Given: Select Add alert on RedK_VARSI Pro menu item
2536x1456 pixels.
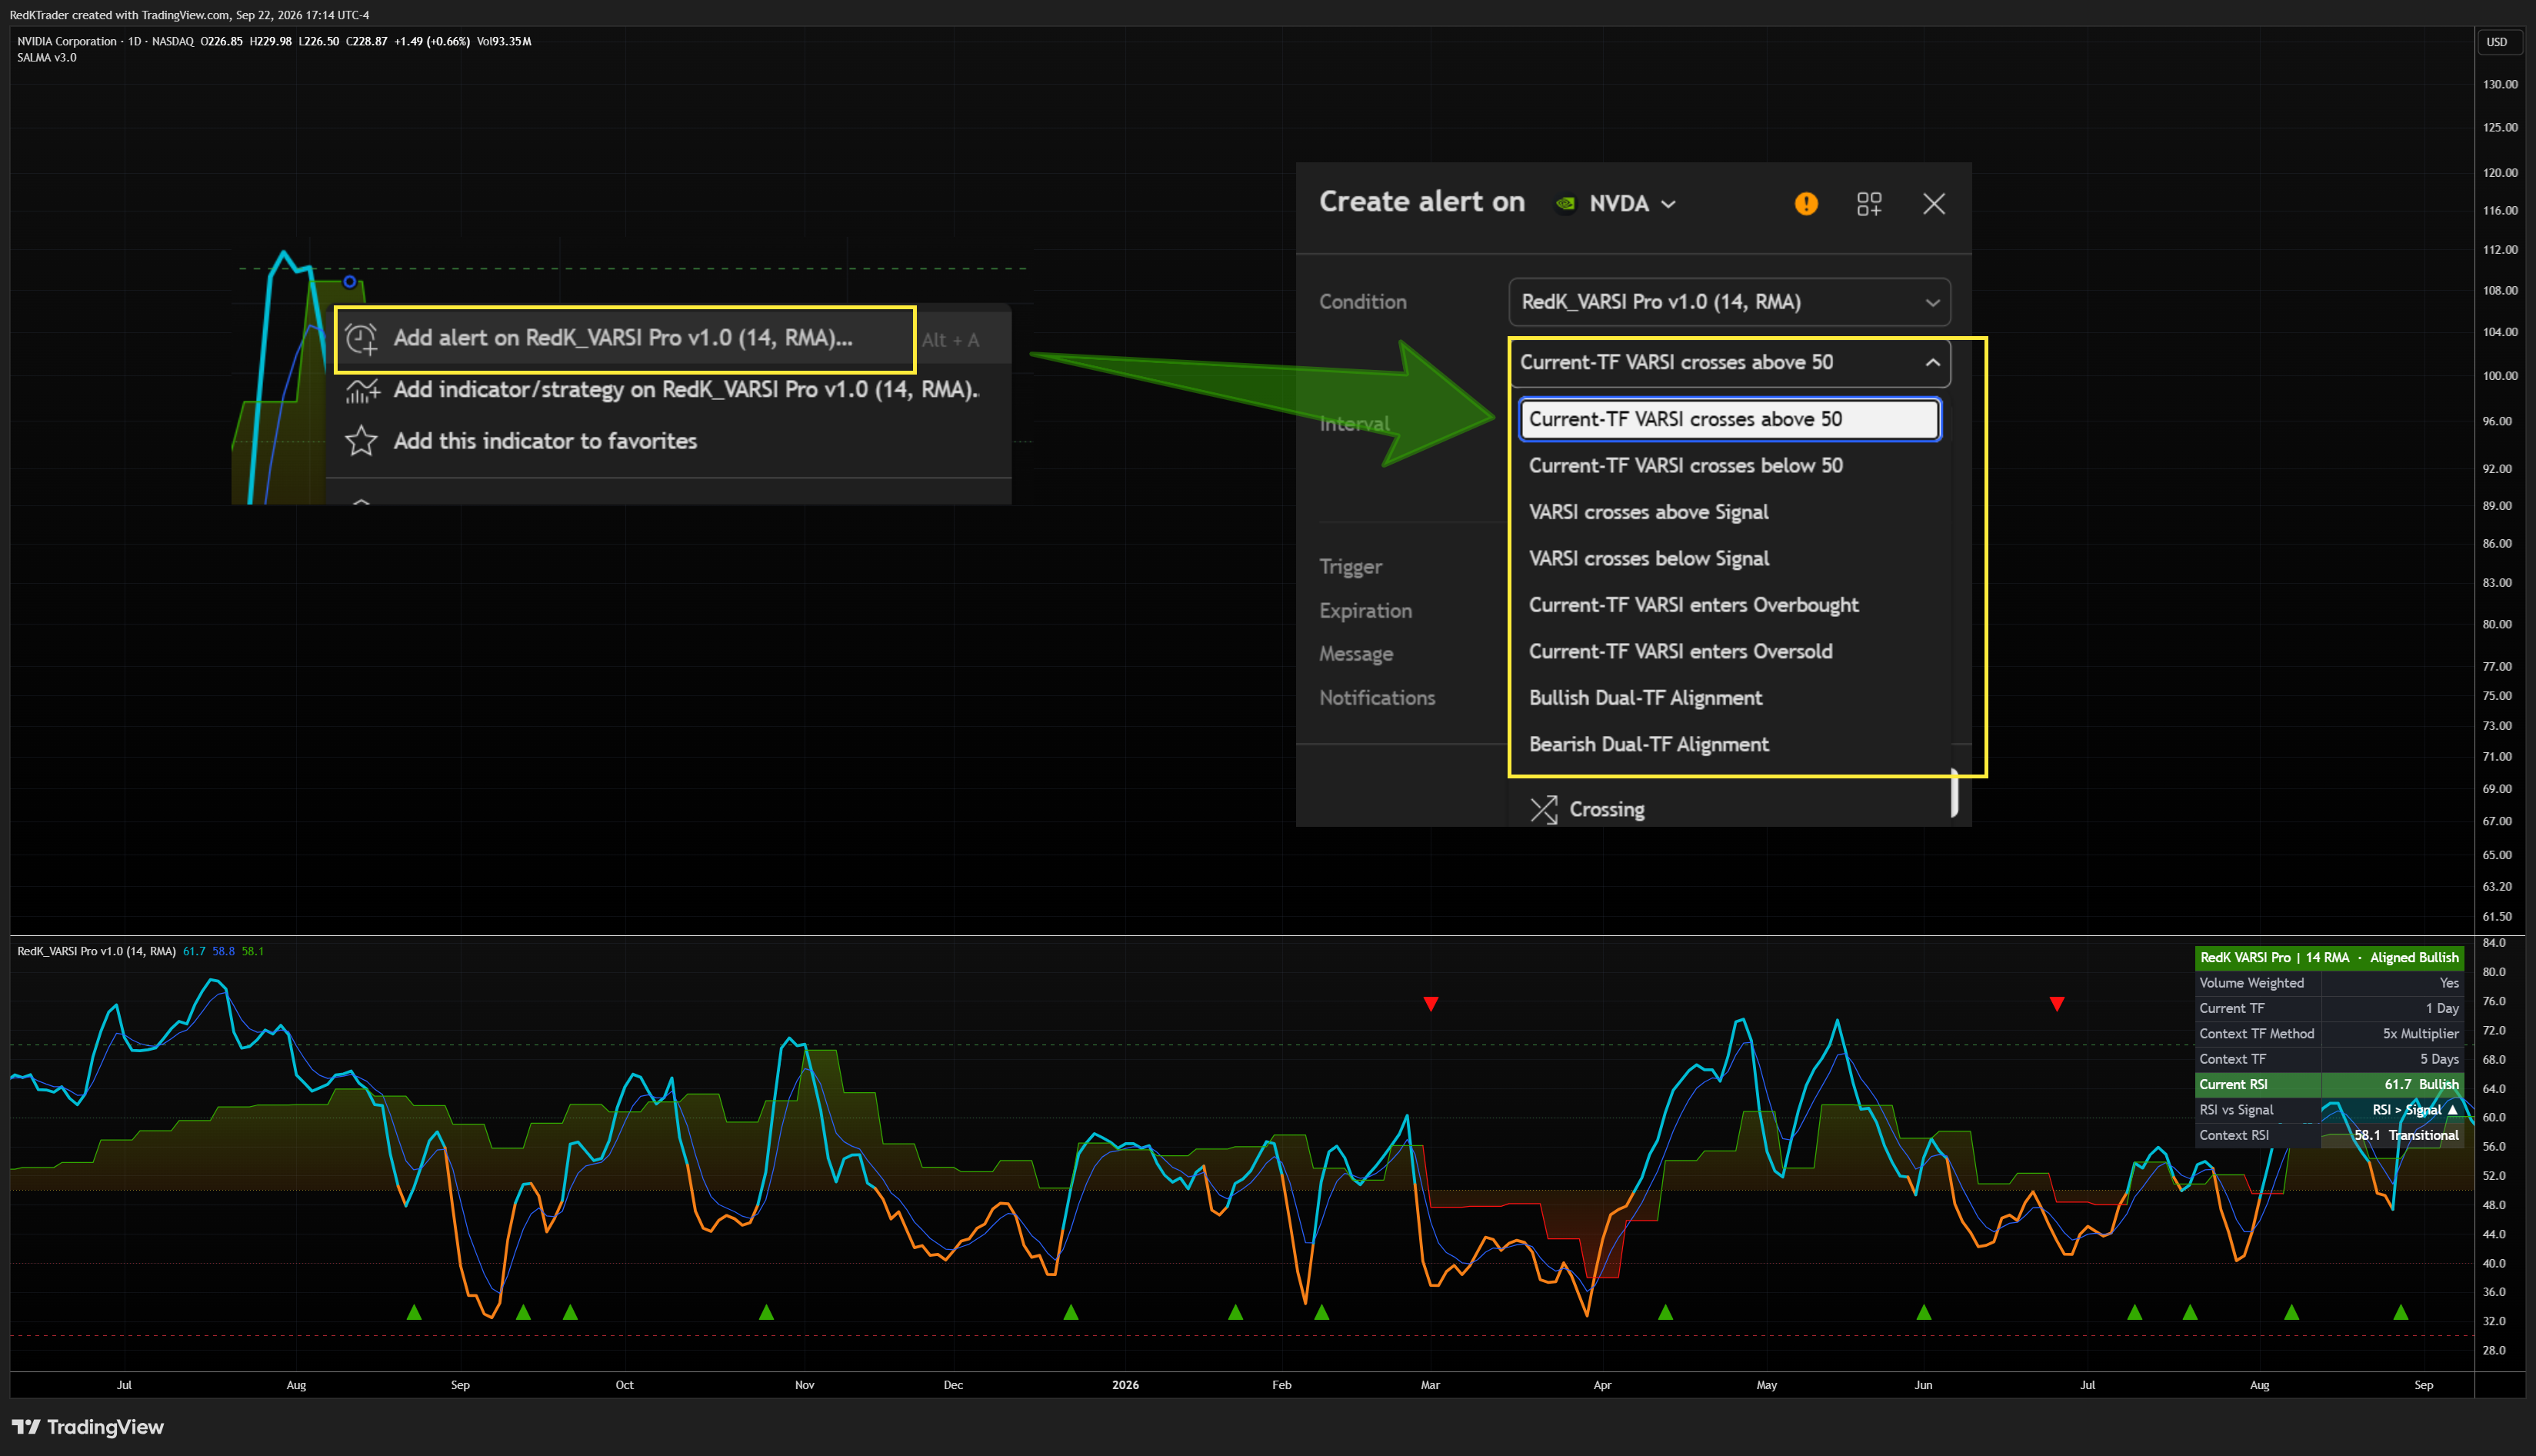Looking at the screenshot, I should pos(625,338).
